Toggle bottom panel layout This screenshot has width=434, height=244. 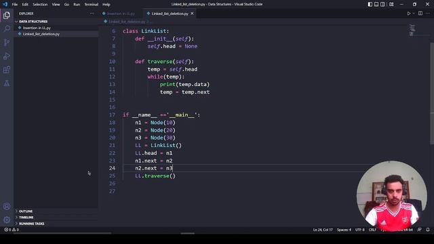coord(376,4)
